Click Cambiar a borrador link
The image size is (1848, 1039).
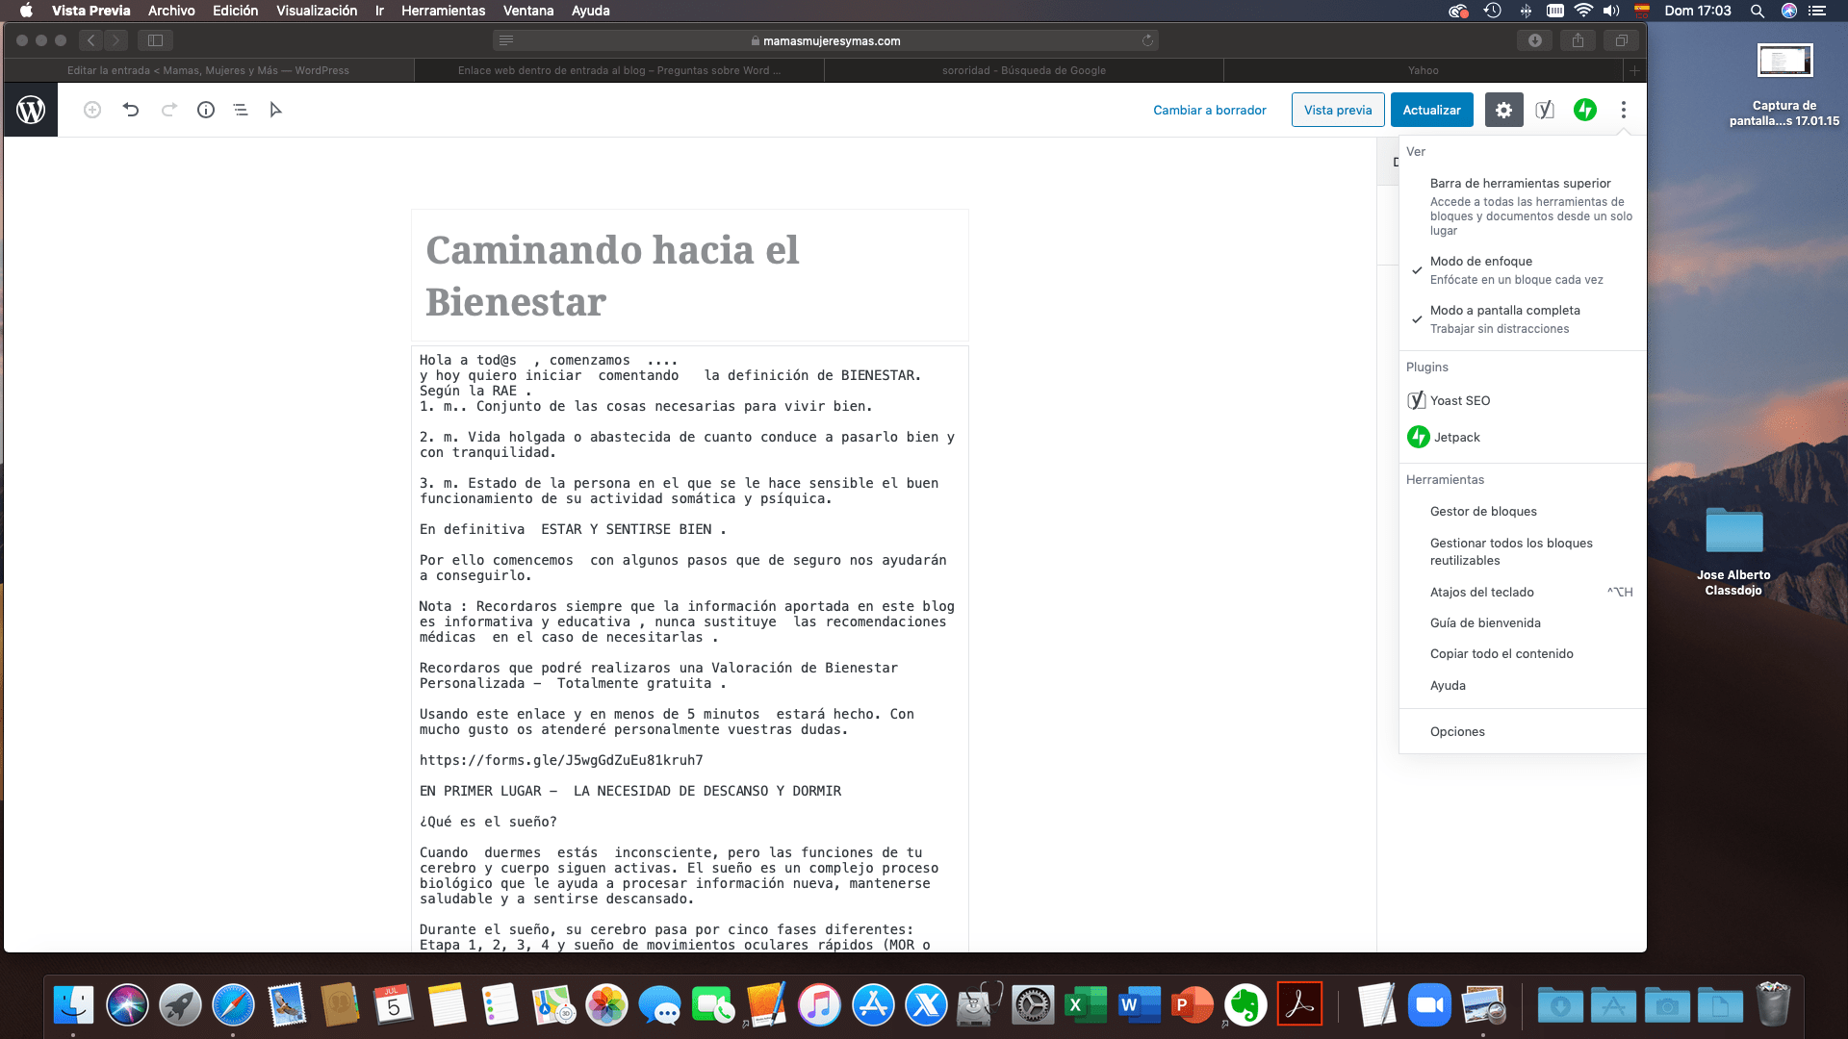point(1210,110)
